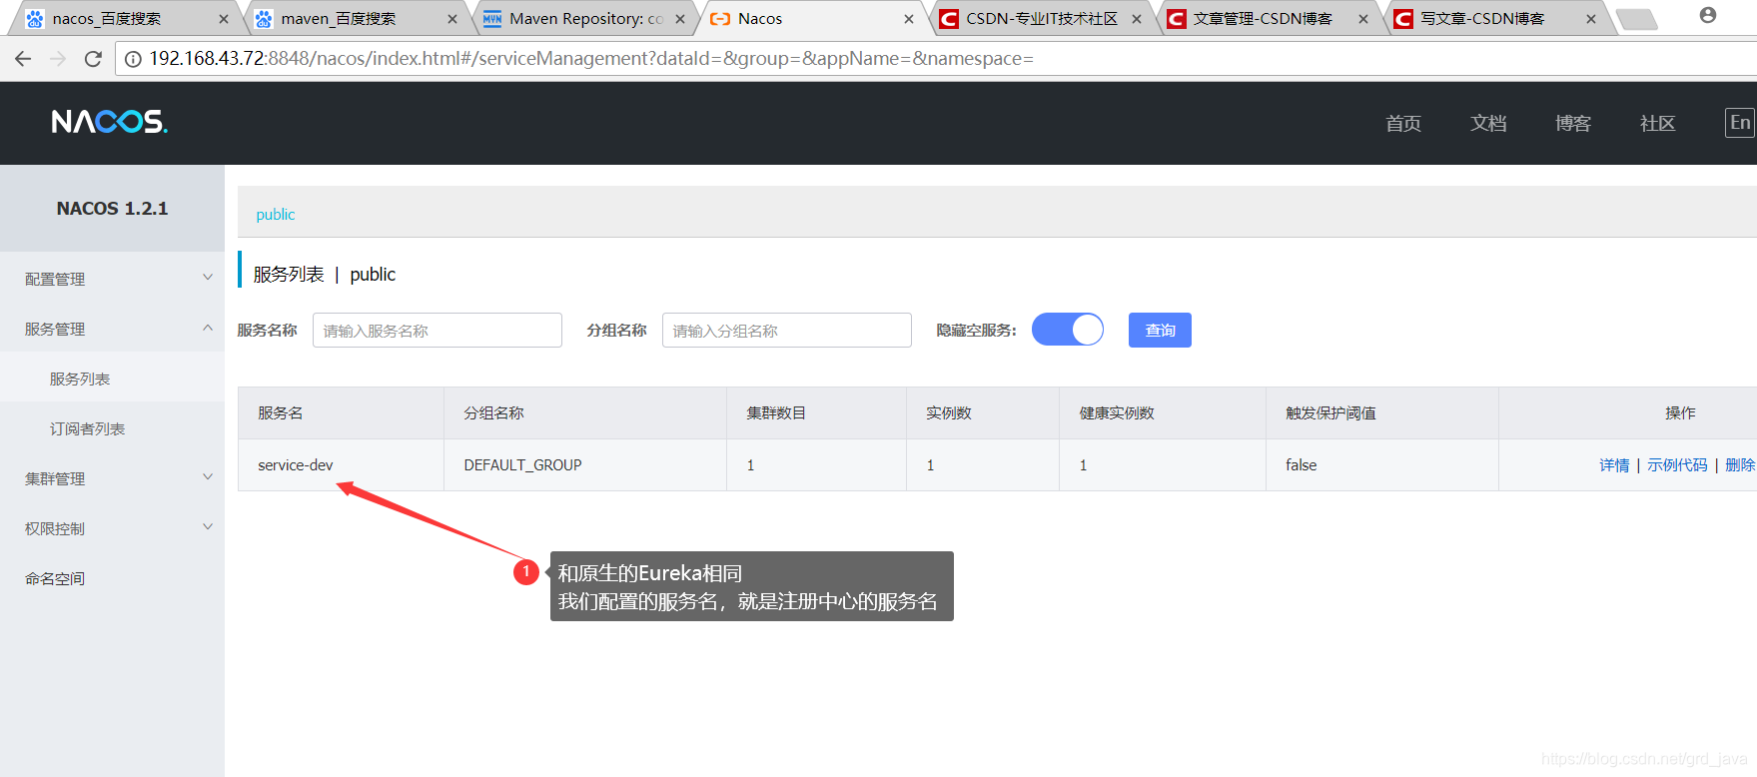Click the 触发保护阈值 value false
The width and height of the screenshot is (1757, 777).
tap(1301, 465)
